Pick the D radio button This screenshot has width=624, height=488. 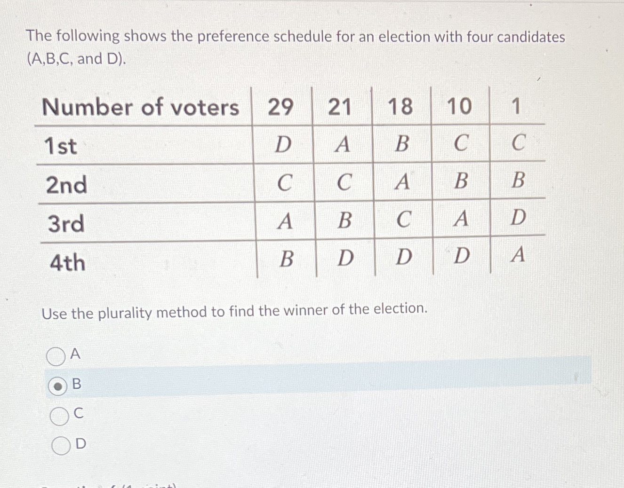pyautogui.click(x=61, y=446)
